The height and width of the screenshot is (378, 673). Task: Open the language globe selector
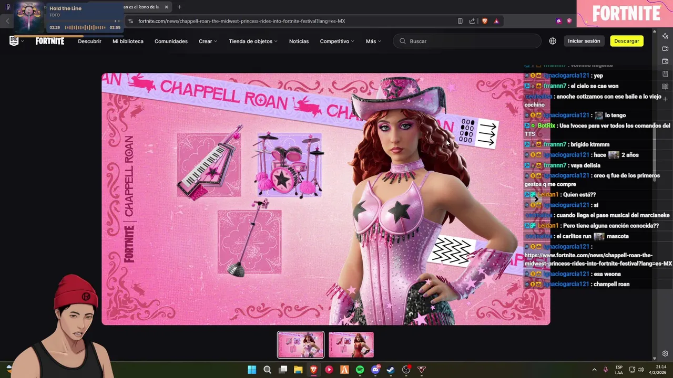click(x=553, y=41)
